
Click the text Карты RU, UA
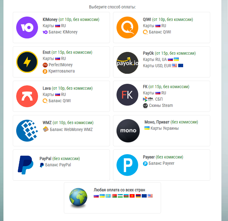(x=155, y=60)
